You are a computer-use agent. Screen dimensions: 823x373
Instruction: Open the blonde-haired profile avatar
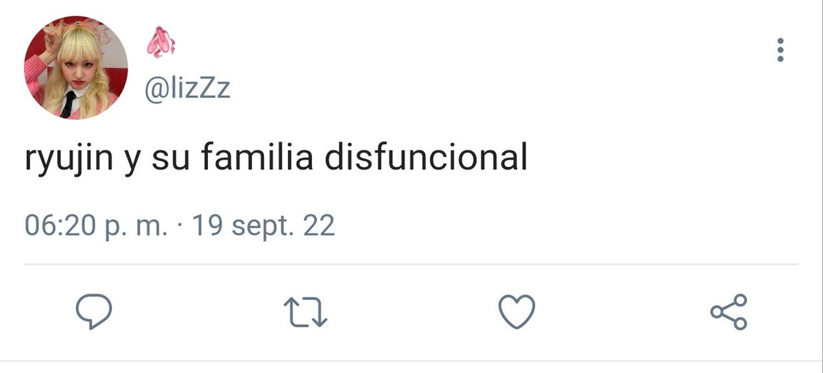pos(76,68)
